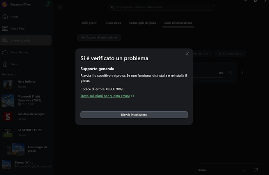Close the error dialog with X

point(187,54)
